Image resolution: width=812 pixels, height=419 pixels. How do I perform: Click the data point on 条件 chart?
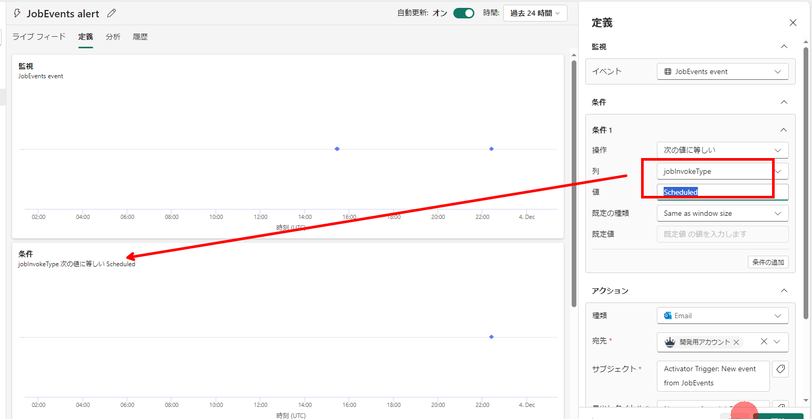click(491, 337)
